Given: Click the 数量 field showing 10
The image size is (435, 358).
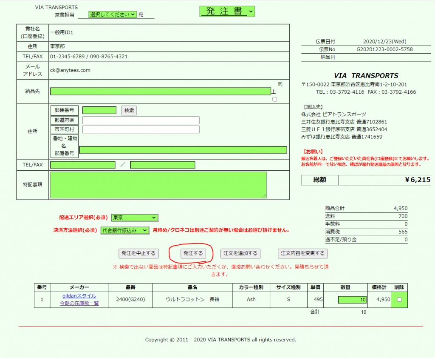Looking at the screenshot, I should [x=352, y=300].
